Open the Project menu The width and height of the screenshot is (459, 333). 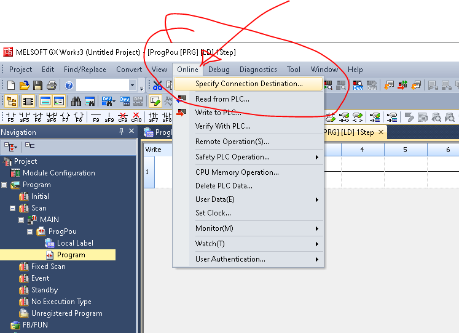[x=20, y=70]
